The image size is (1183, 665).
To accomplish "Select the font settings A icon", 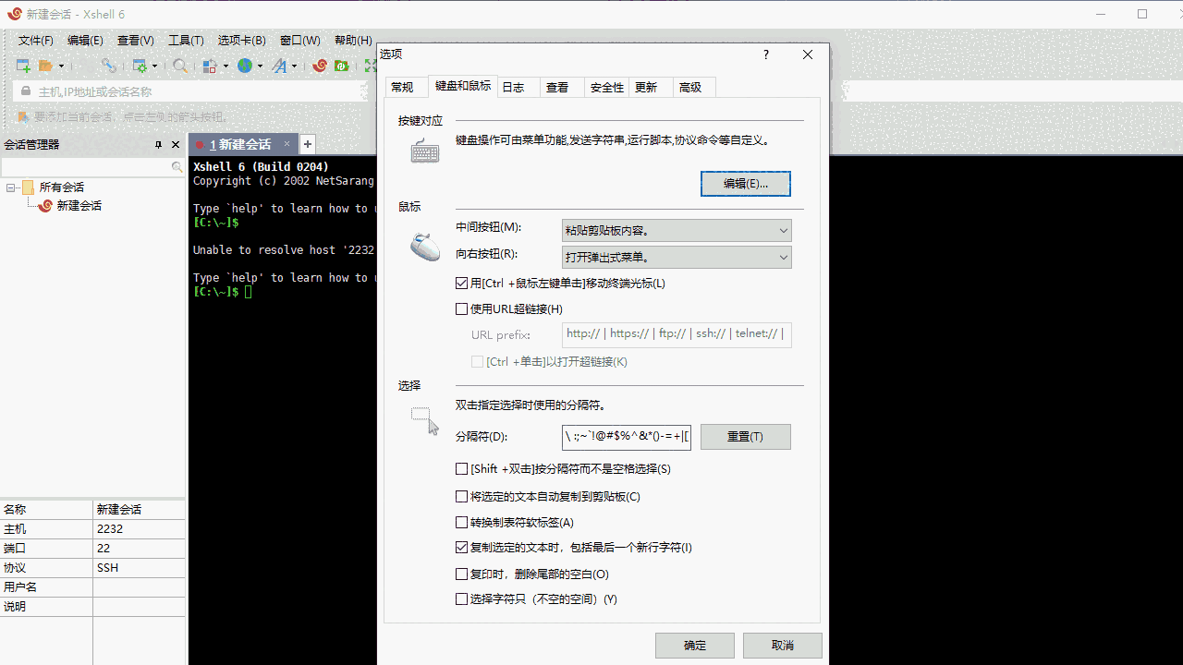I will coord(279,66).
